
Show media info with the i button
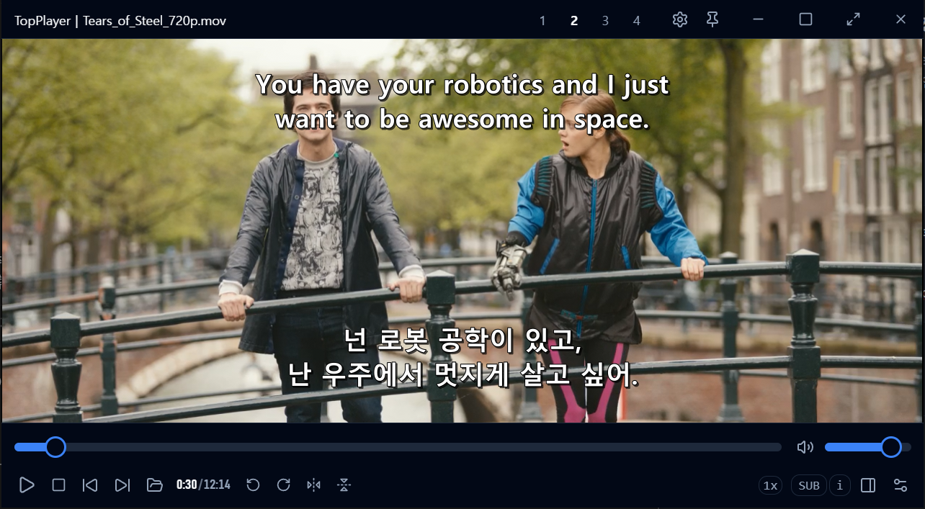click(x=839, y=486)
